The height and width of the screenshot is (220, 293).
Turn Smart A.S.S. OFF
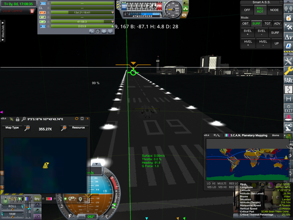(247, 10)
